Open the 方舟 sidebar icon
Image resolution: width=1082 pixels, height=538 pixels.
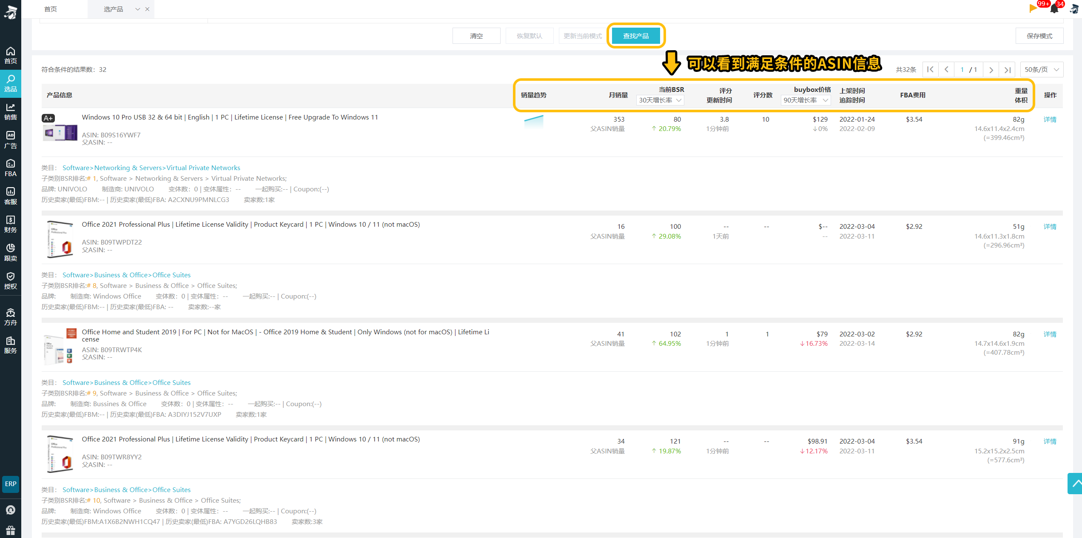click(x=10, y=317)
